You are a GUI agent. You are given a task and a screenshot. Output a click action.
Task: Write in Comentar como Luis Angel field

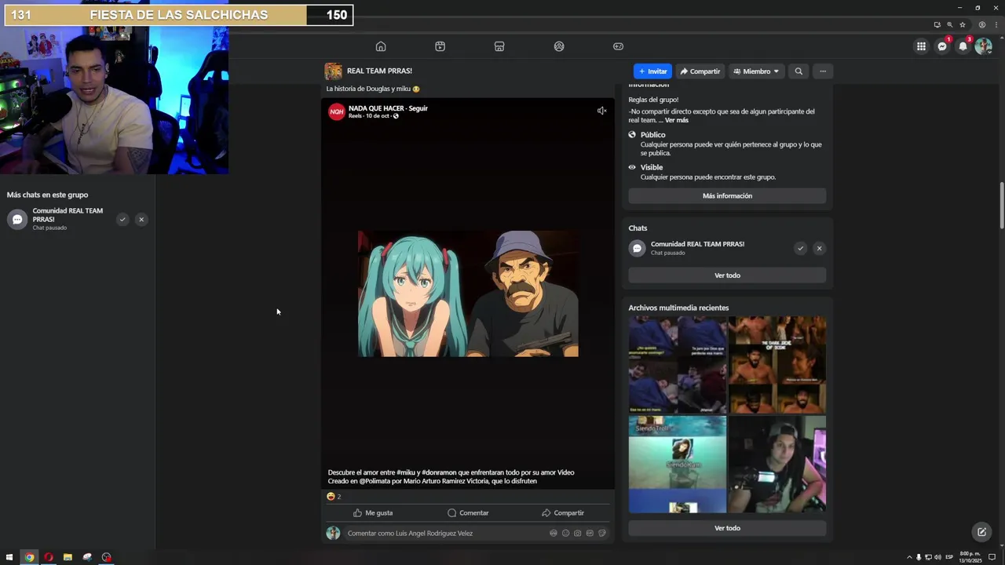[x=477, y=533]
